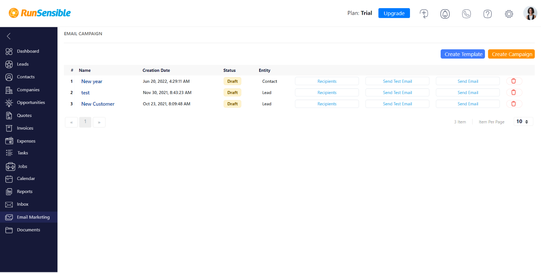Viewport: 541px width, 273px height.
Task: Go to previous page arrow
Action: [71, 122]
